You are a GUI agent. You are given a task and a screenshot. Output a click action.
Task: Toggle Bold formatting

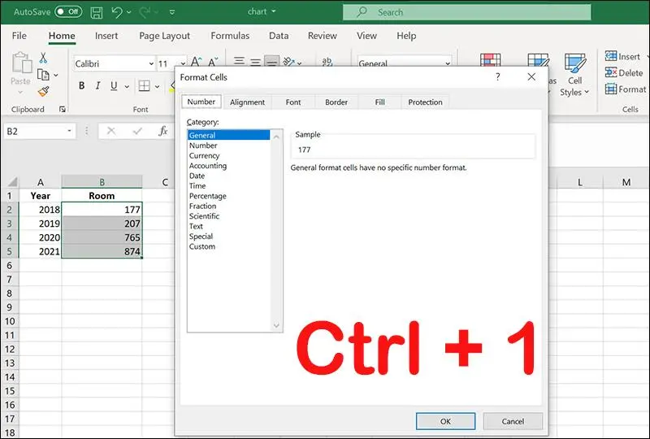pos(82,86)
